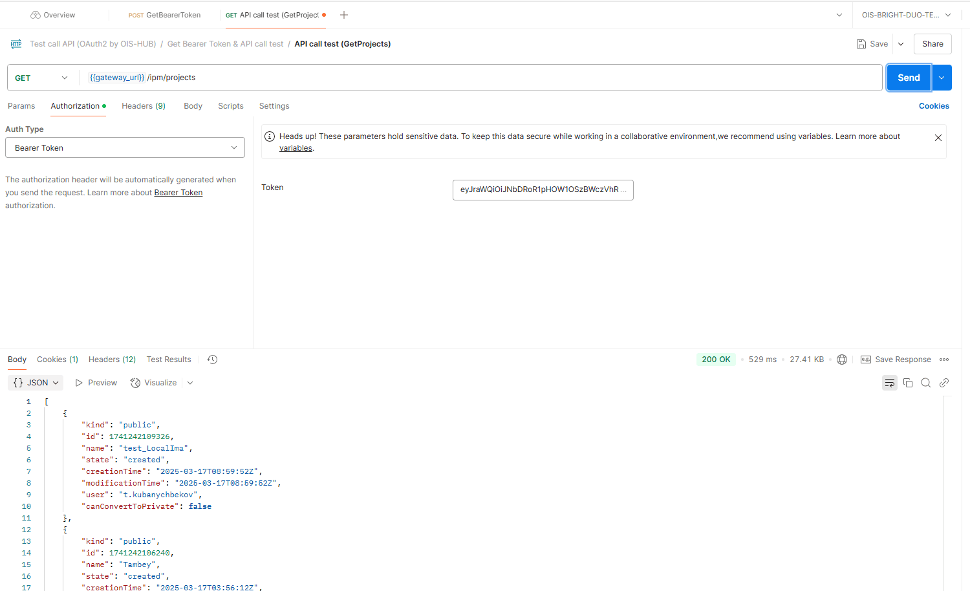Switch to the Params tab
Screen dimensions: 970x591
(x=21, y=106)
